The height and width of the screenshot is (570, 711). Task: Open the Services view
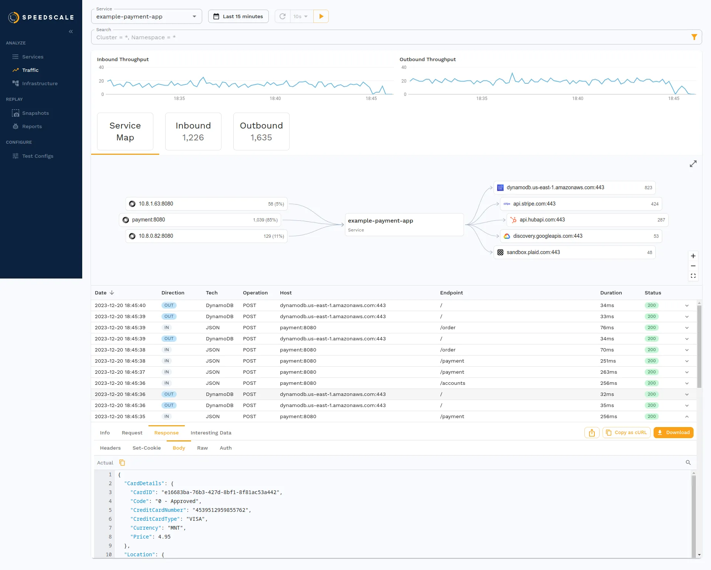(x=33, y=57)
